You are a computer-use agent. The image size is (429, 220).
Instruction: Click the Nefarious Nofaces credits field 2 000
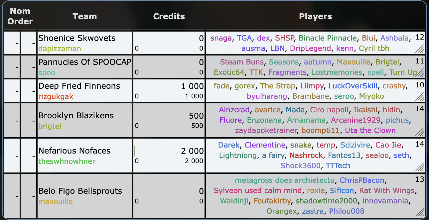(x=192, y=151)
